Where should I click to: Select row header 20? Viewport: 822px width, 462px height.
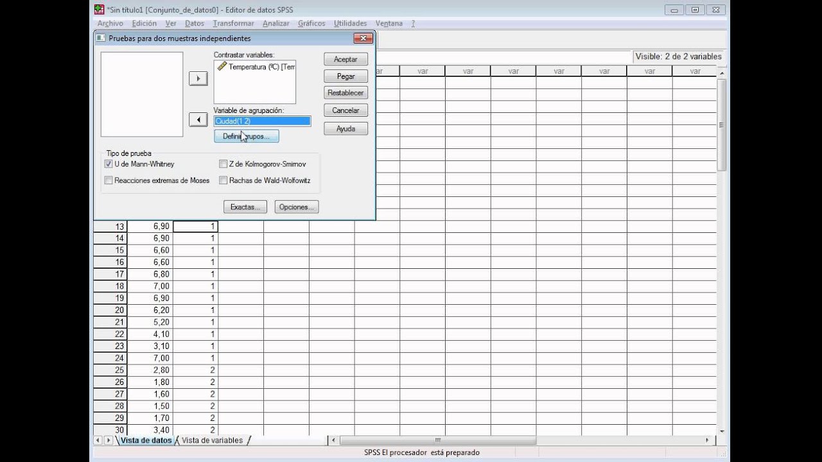coord(110,310)
